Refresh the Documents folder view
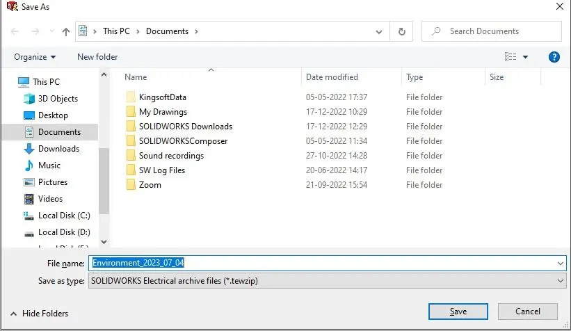Viewport: 571px width, 331px height. (402, 32)
